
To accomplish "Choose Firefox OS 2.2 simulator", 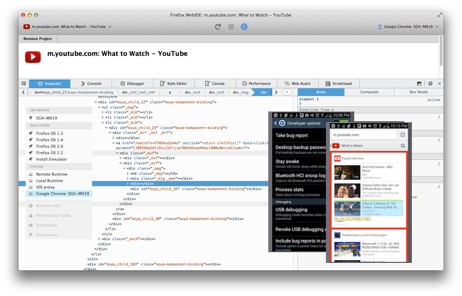I will click(59, 153).
